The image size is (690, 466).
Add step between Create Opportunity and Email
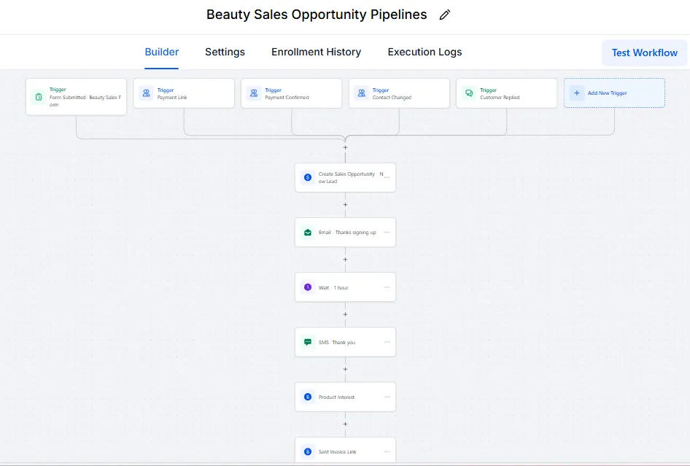(x=346, y=205)
